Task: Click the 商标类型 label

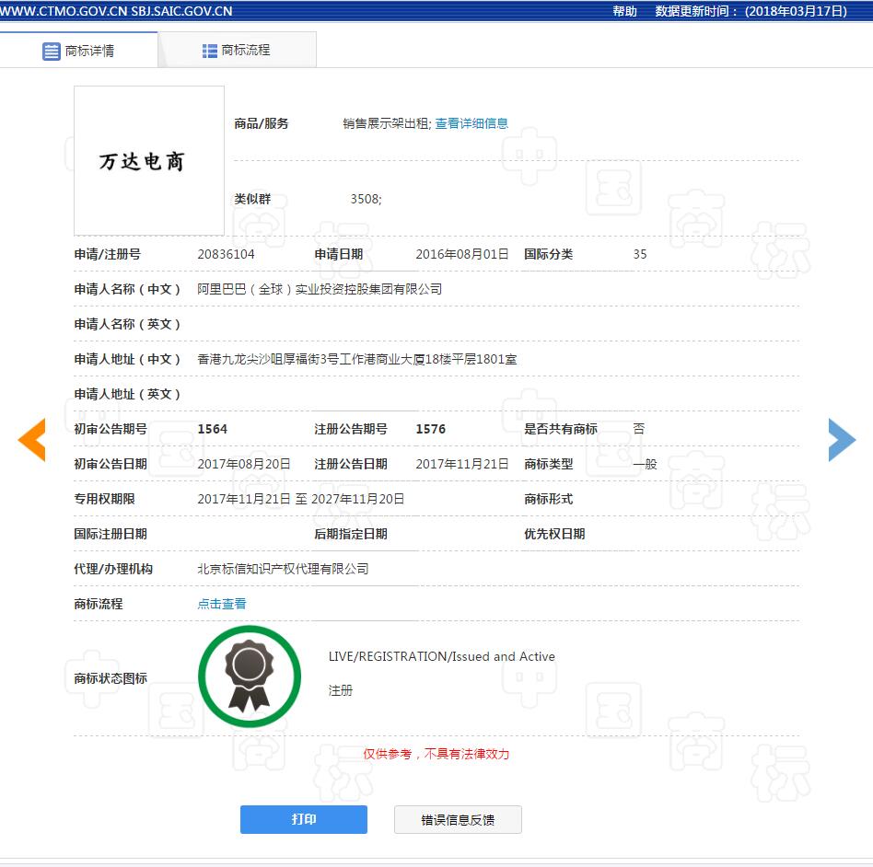Action: click(x=549, y=464)
